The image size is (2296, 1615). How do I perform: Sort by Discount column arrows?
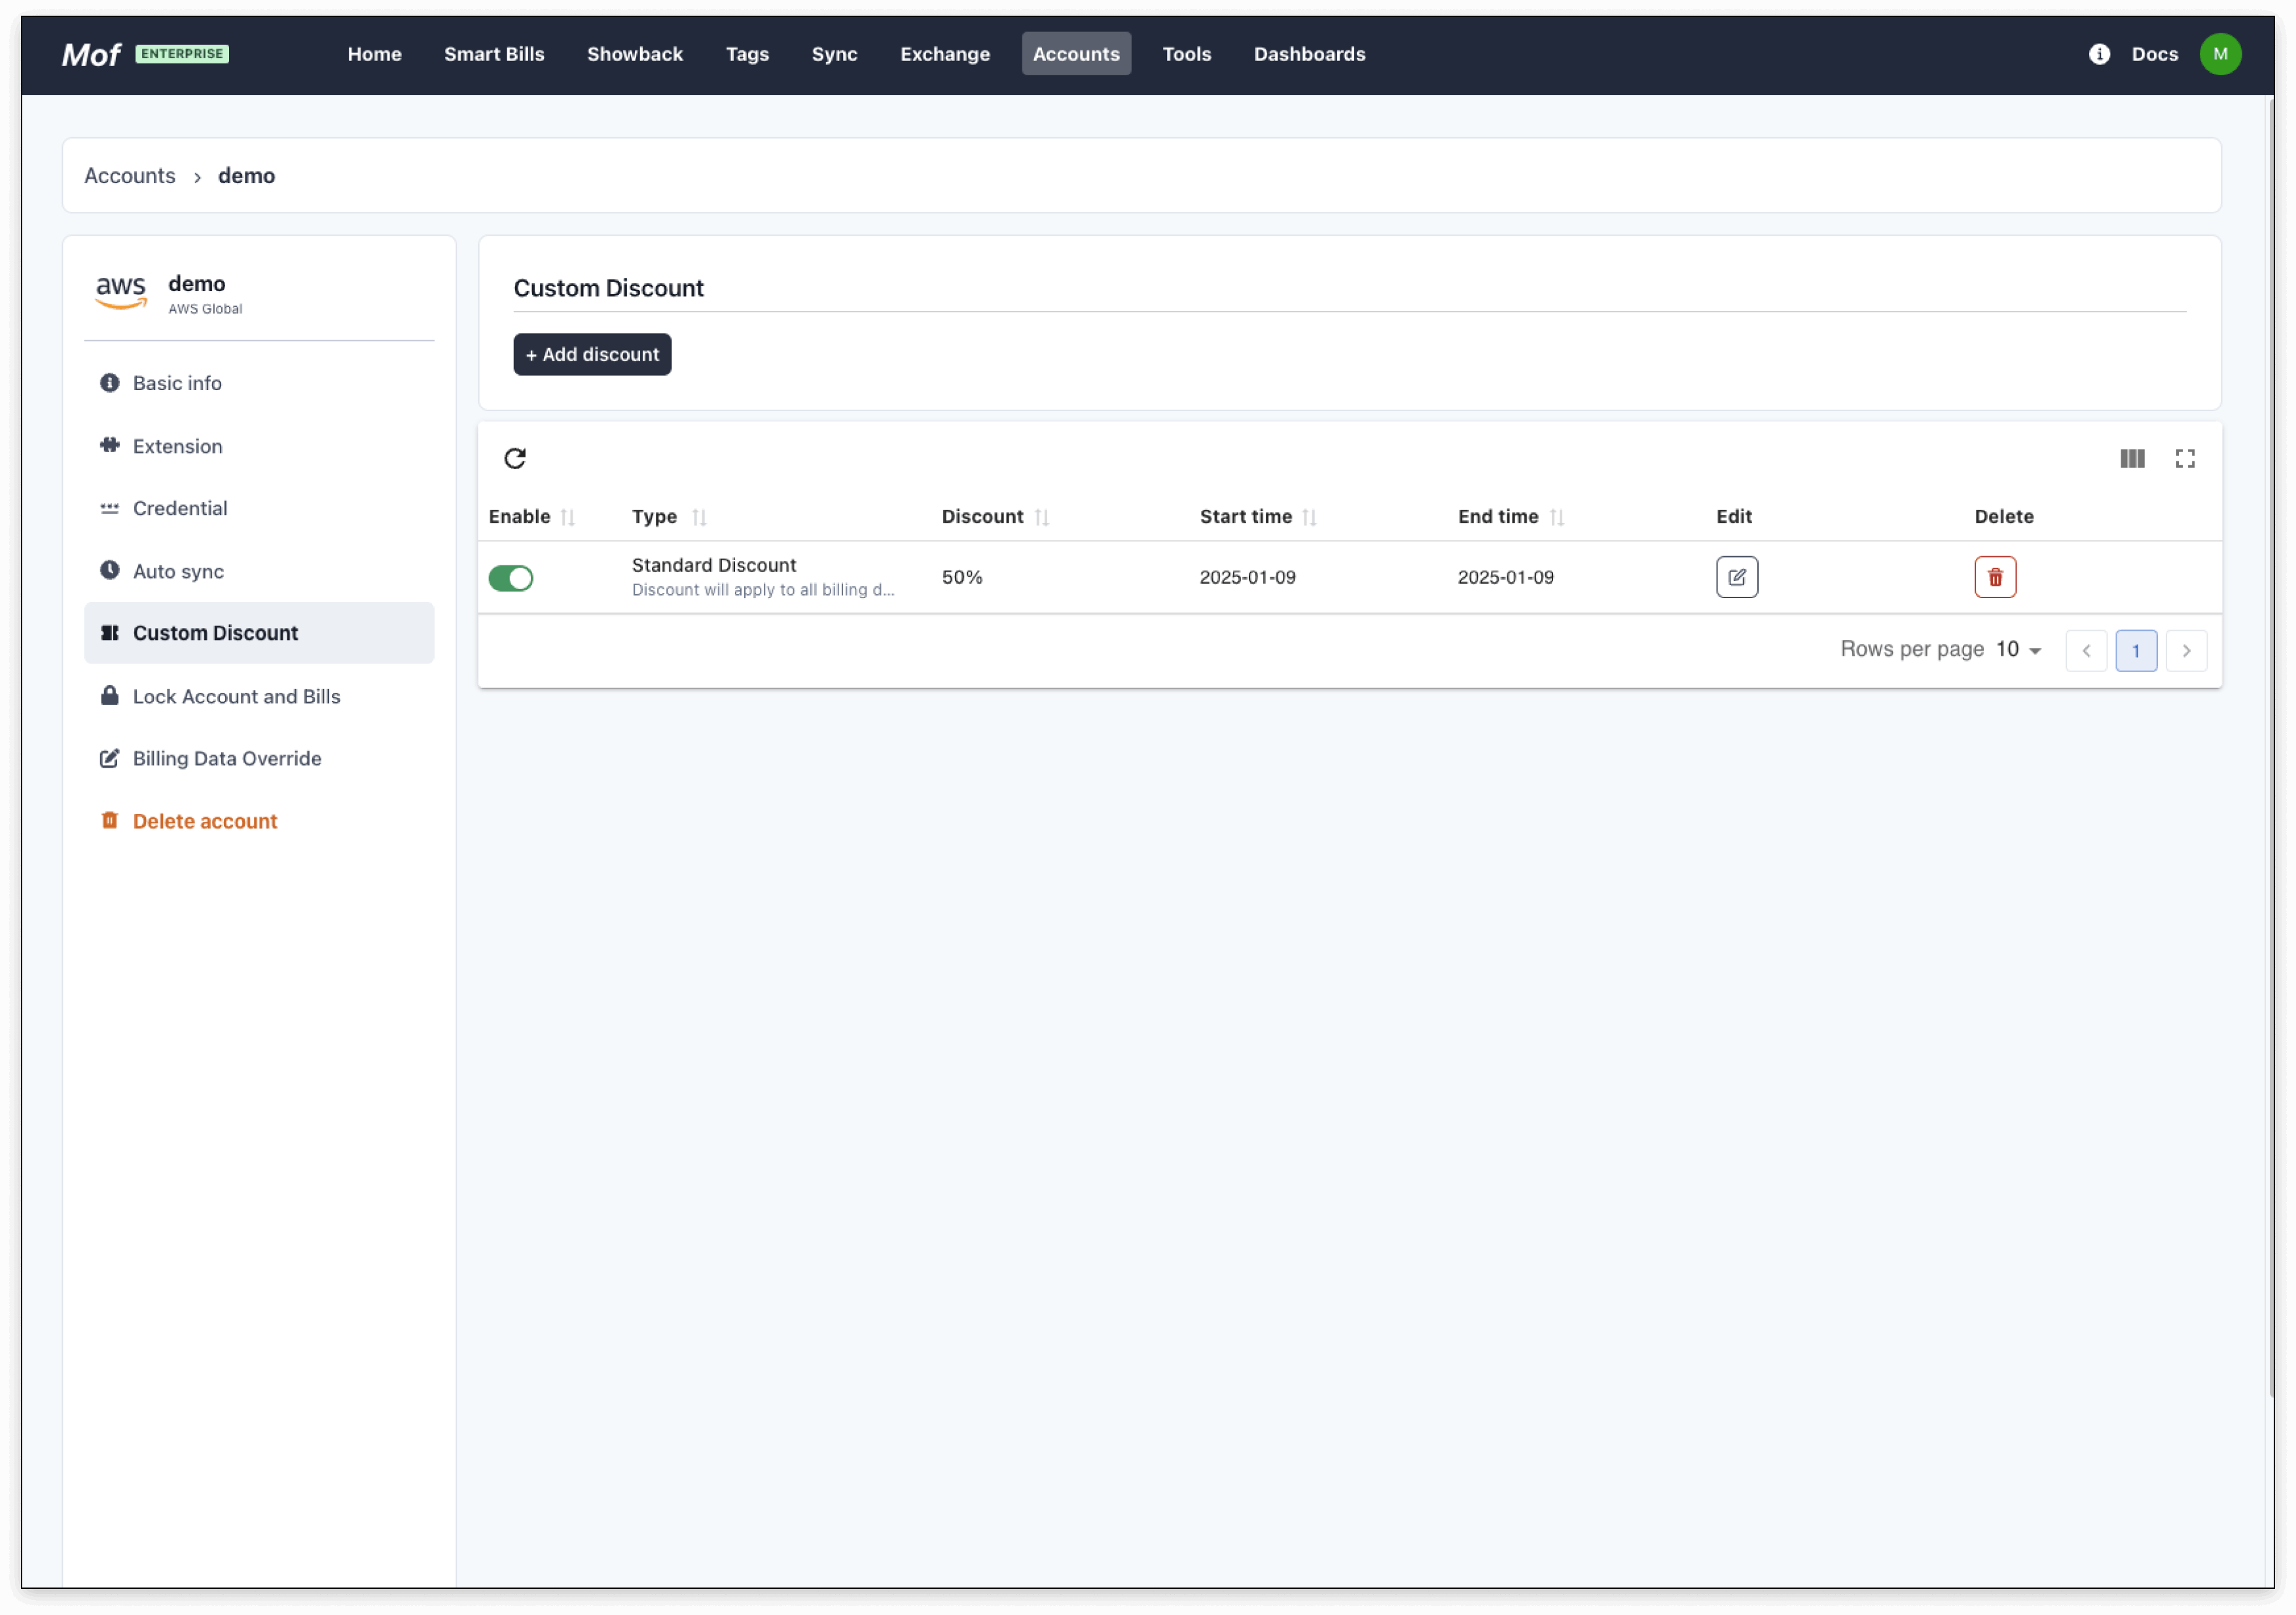[x=1042, y=517]
